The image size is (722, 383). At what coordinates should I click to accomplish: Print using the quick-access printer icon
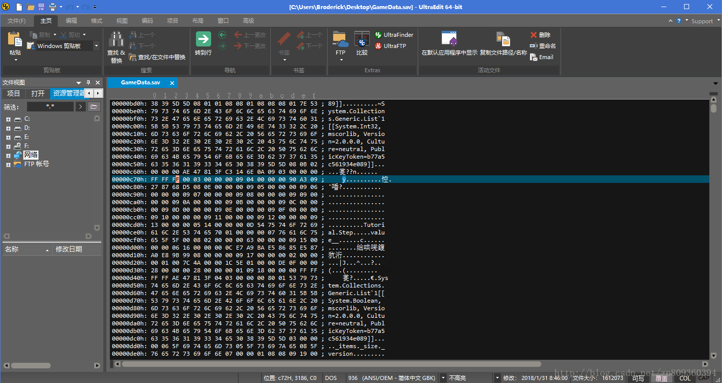52,7
